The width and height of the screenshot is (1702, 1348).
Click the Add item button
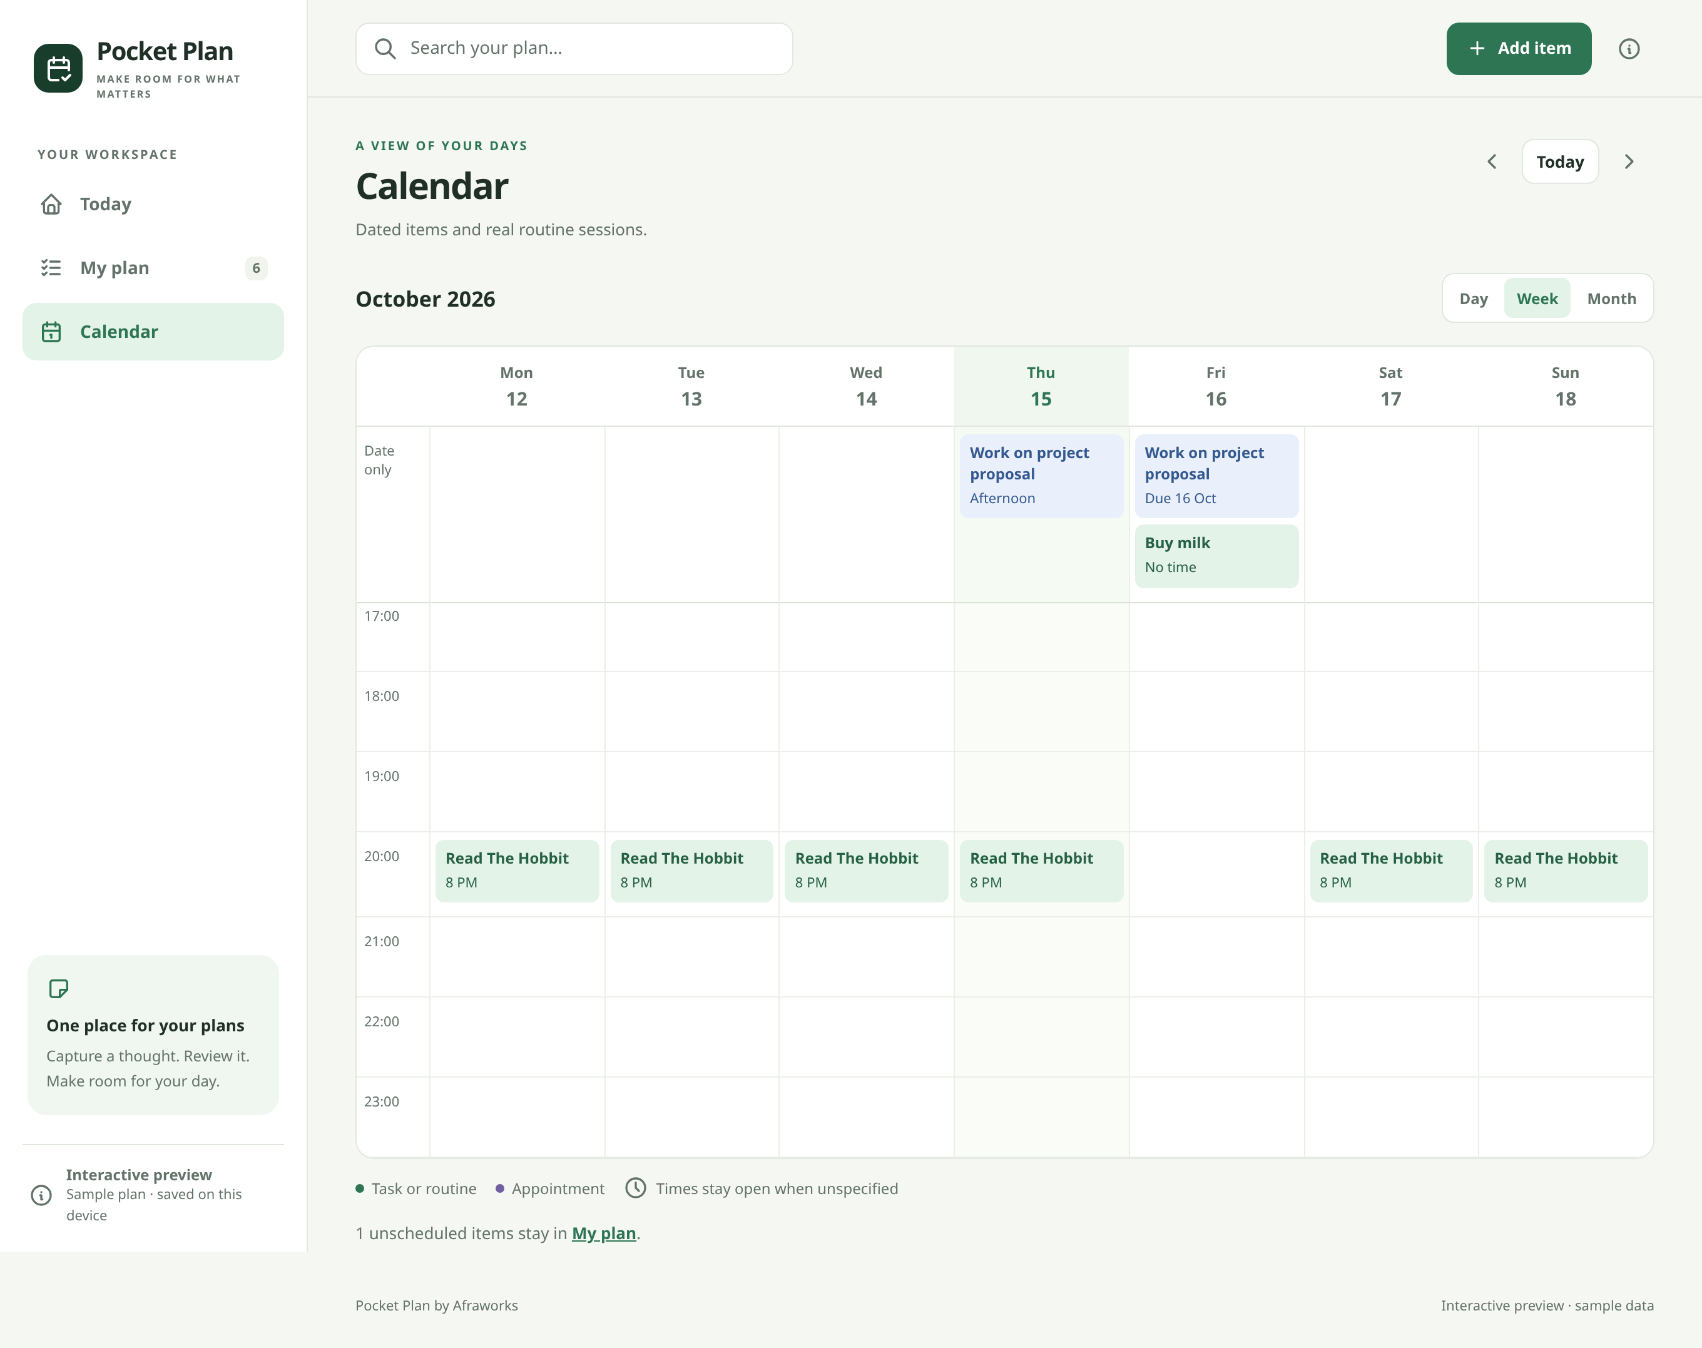(x=1518, y=49)
